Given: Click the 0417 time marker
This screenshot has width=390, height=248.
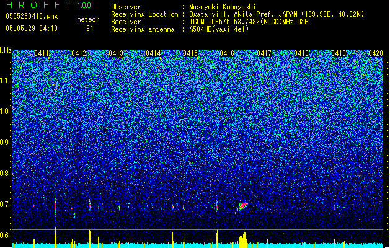Looking at the screenshot, I should tap(264, 53).
